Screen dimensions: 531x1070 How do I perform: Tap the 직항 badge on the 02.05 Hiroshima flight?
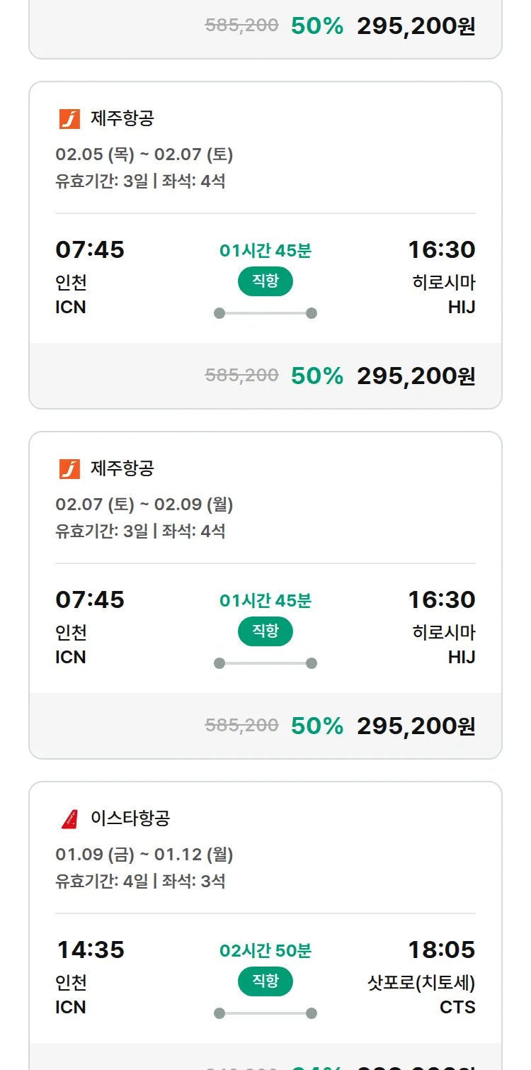click(x=265, y=281)
